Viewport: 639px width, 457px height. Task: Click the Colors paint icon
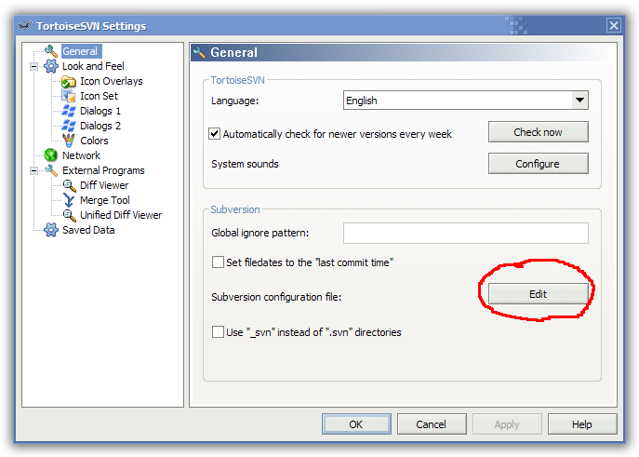click(69, 141)
